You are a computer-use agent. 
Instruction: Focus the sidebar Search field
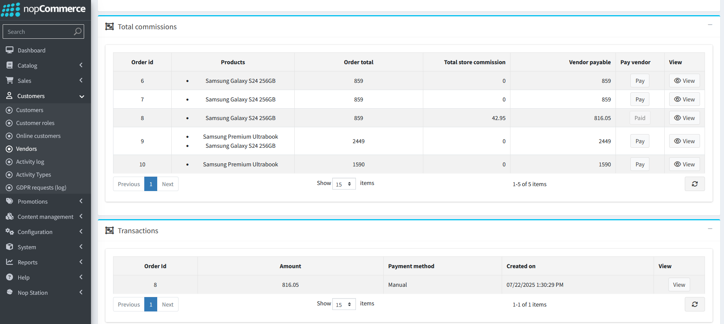43,32
